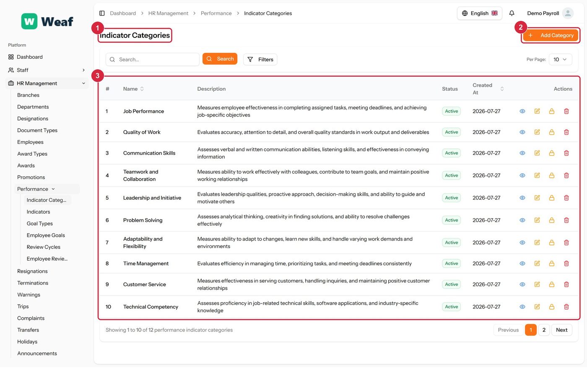The height and width of the screenshot is (368, 587).
Task: Click the Demo Payroll user avatar
Action: click(x=568, y=13)
